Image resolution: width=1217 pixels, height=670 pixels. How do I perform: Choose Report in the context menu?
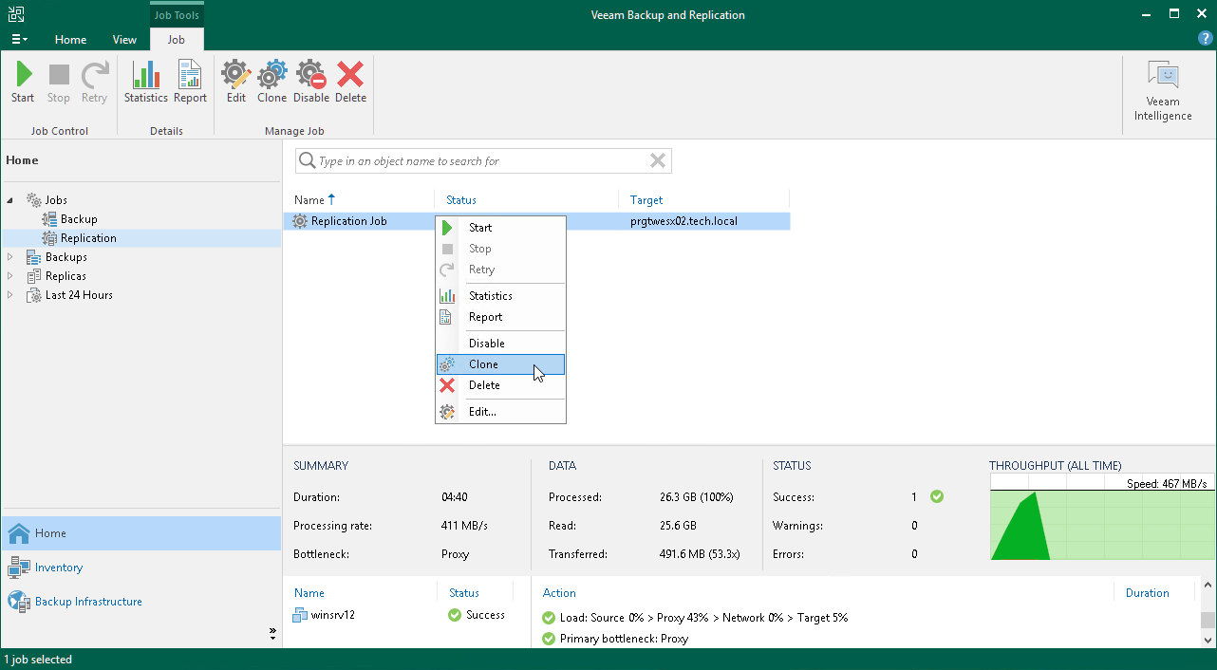coord(500,317)
